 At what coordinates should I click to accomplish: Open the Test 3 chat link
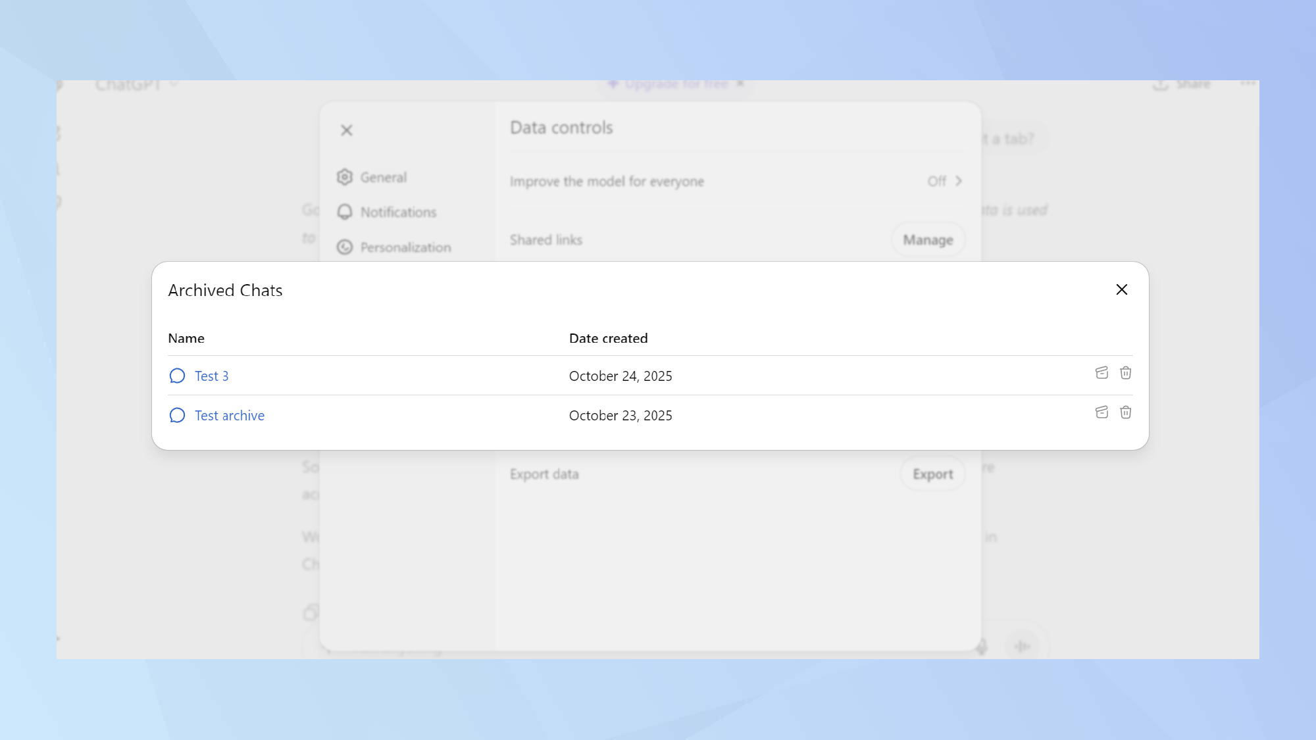211,376
